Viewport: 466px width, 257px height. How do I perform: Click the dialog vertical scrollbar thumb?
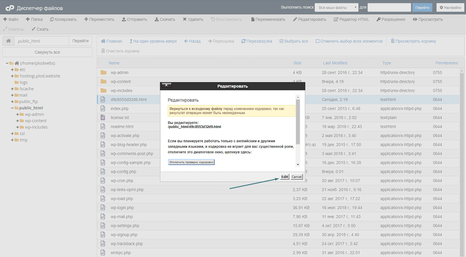298,122
